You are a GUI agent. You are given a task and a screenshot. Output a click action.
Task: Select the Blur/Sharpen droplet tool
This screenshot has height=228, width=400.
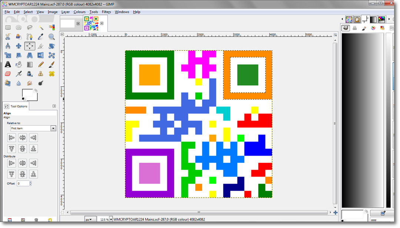point(19,83)
